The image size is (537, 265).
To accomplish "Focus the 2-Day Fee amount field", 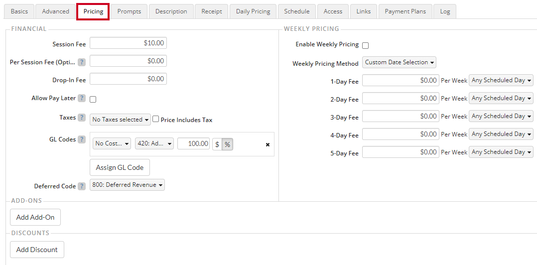I will pos(401,98).
